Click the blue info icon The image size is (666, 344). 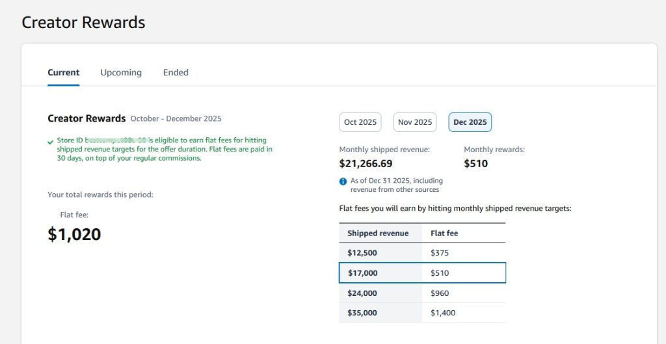[x=343, y=181]
